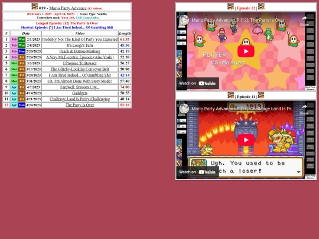Screen dimensions: 319x239
Task: Open A Very Mr.E-centric Episode link
Action: pyautogui.click(x=80, y=57)
